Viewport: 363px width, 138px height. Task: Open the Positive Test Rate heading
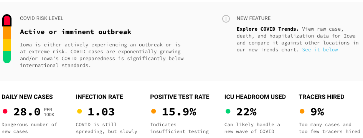coord(180,97)
